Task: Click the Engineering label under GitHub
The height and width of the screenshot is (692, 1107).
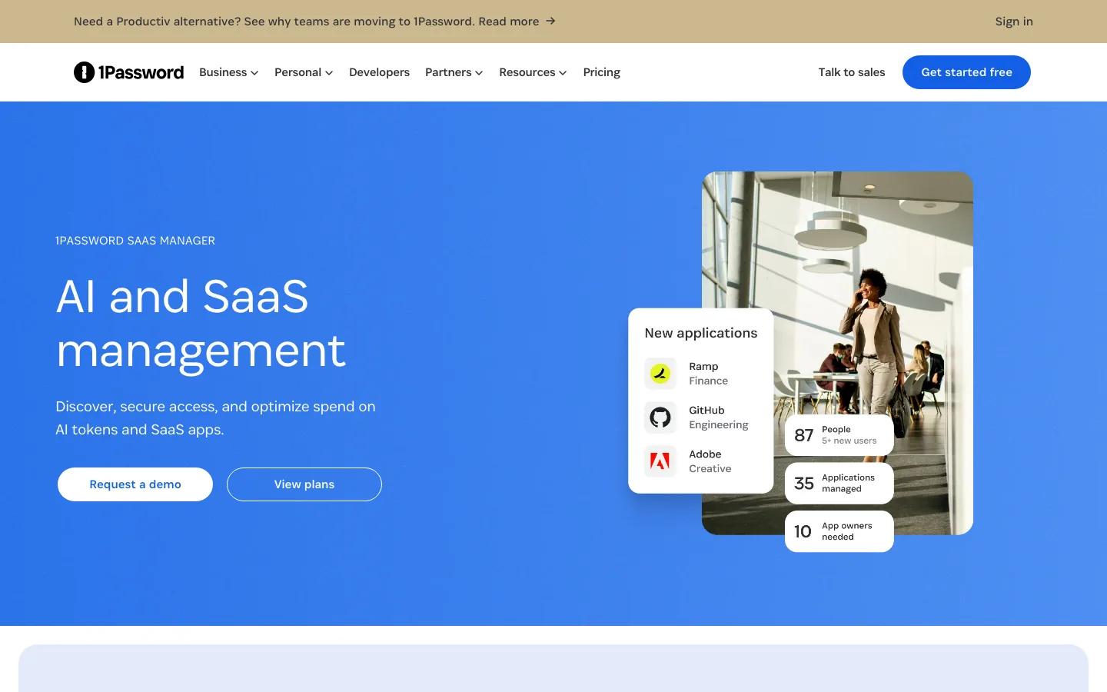Action: click(719, 424)
